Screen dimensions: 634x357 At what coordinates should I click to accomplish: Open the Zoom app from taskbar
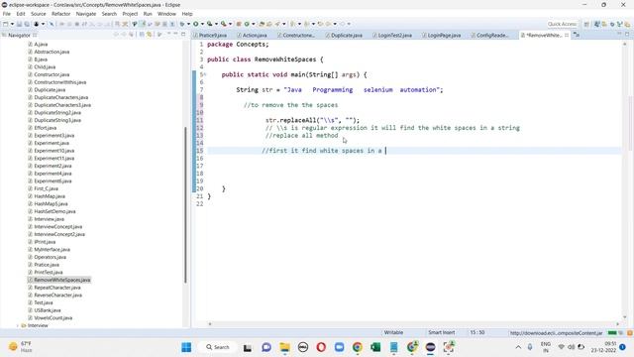tap(339, 347)
